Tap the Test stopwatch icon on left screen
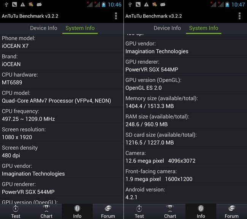This screenshot has height=219, width=247. click(16, 208)
